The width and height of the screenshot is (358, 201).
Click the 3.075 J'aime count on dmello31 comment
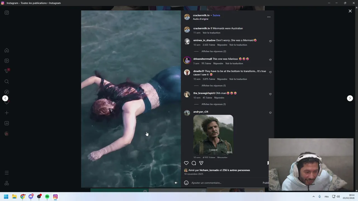point(209,79)
